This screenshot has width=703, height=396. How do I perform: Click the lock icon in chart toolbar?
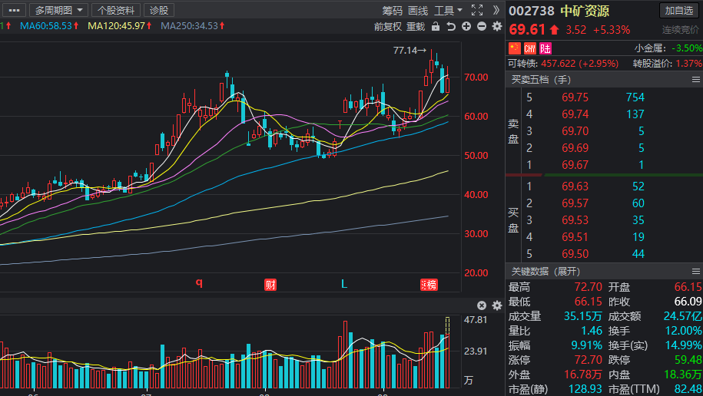[436, 27]
